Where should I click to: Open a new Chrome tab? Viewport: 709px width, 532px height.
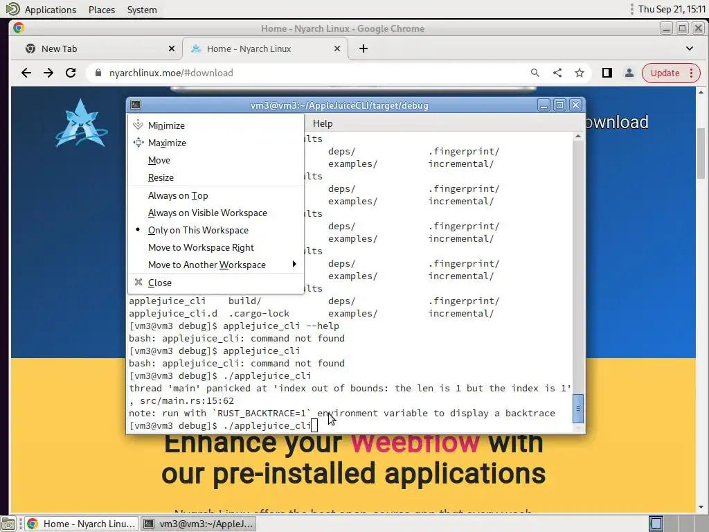(x=363, y=48)
